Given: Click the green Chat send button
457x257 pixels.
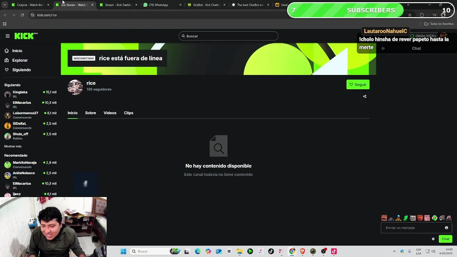Looking at the screenshot, I should coord(445,239).
